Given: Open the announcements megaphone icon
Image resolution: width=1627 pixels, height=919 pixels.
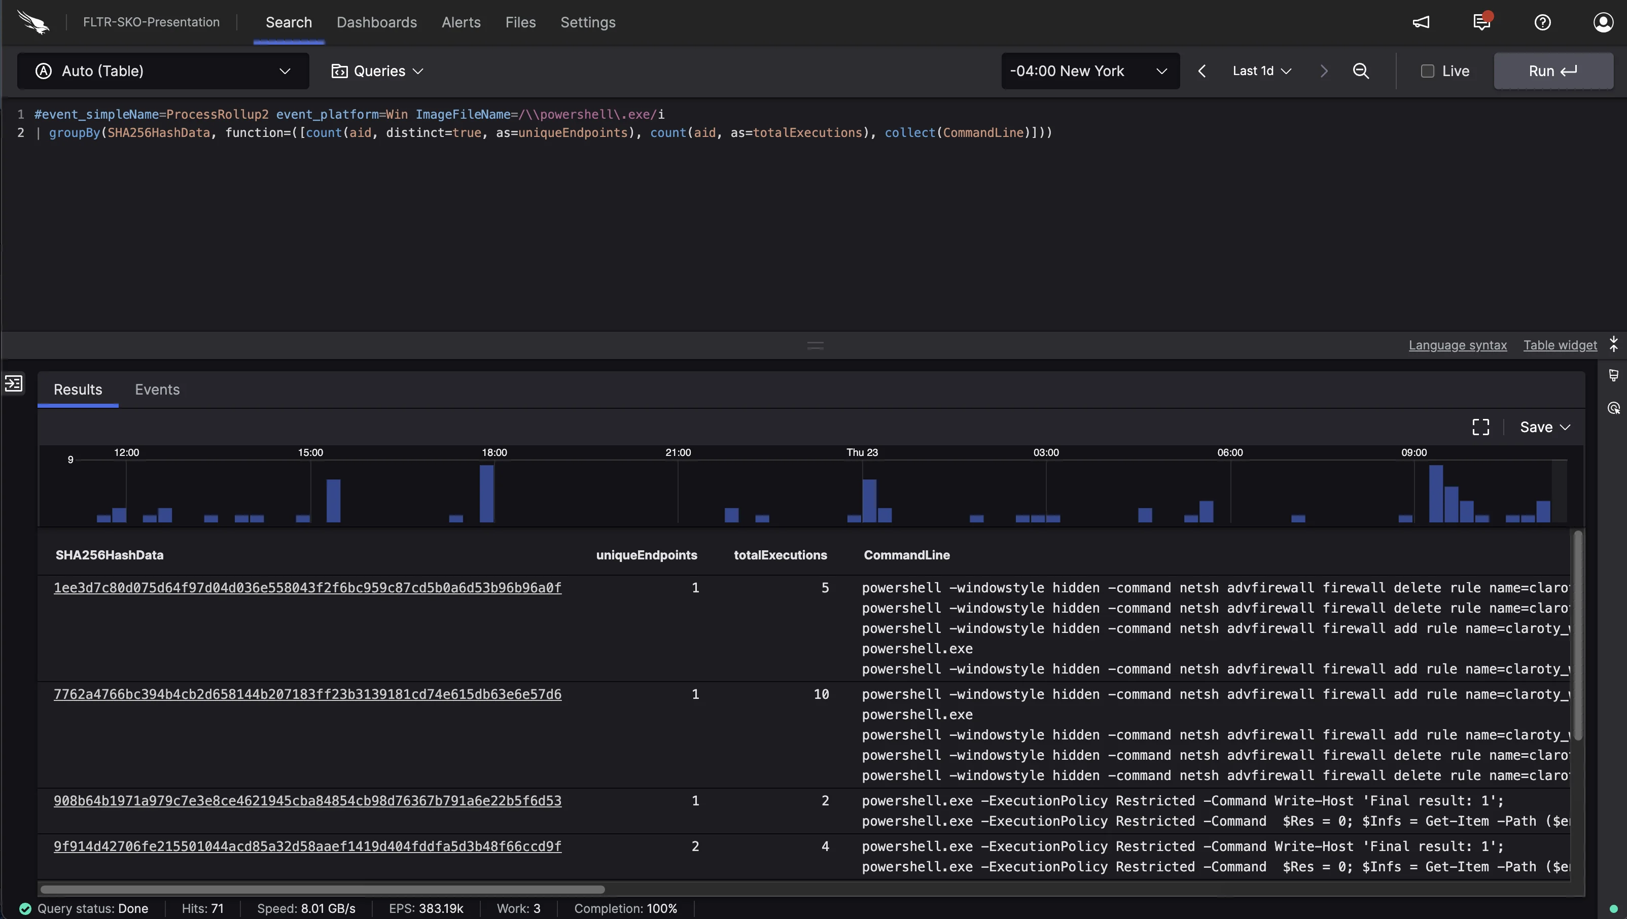Looking at the screenshot, I should coord(1421,22).
